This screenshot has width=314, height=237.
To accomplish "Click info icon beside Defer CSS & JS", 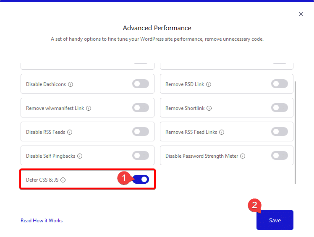I will [x=63, y=180].
